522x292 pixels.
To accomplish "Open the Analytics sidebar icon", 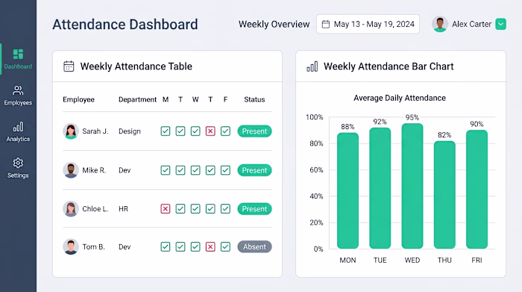I will 18,127.
